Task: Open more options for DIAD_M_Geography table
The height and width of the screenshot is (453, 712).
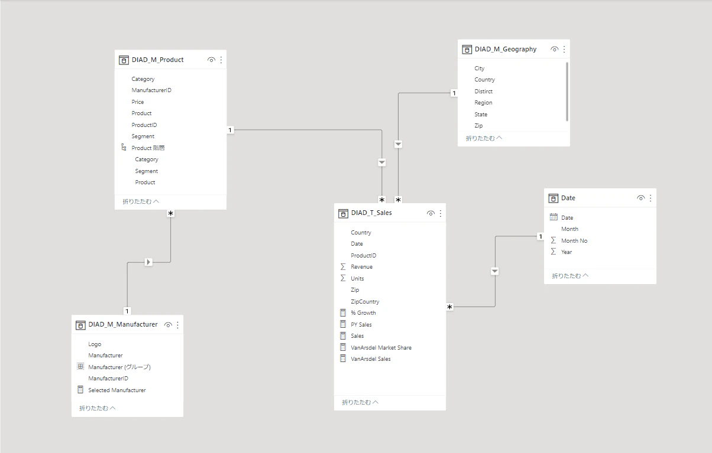Action: (x=564, y=49)
